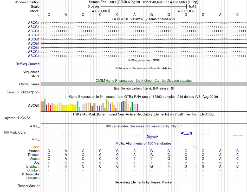This screenshot has height=192, width=247.
Task: Click the 'RefSeq genes from NCBI' title
Action: 144,60
